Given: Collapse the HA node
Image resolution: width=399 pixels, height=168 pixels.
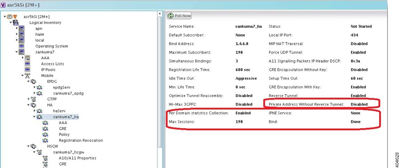Looking at the screenshot, I should point(29,105).
